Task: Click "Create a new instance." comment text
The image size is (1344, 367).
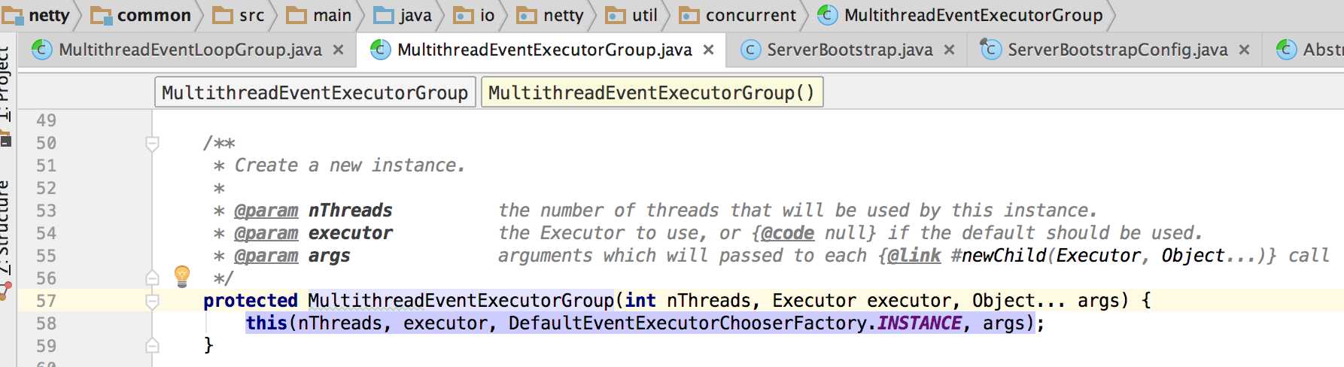Action: click(350, 165)
